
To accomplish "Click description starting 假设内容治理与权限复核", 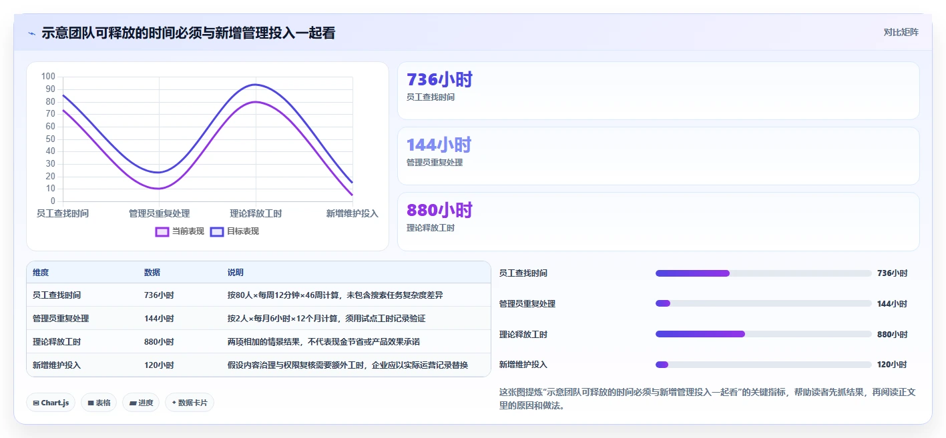I will click(x=348, y=365).
